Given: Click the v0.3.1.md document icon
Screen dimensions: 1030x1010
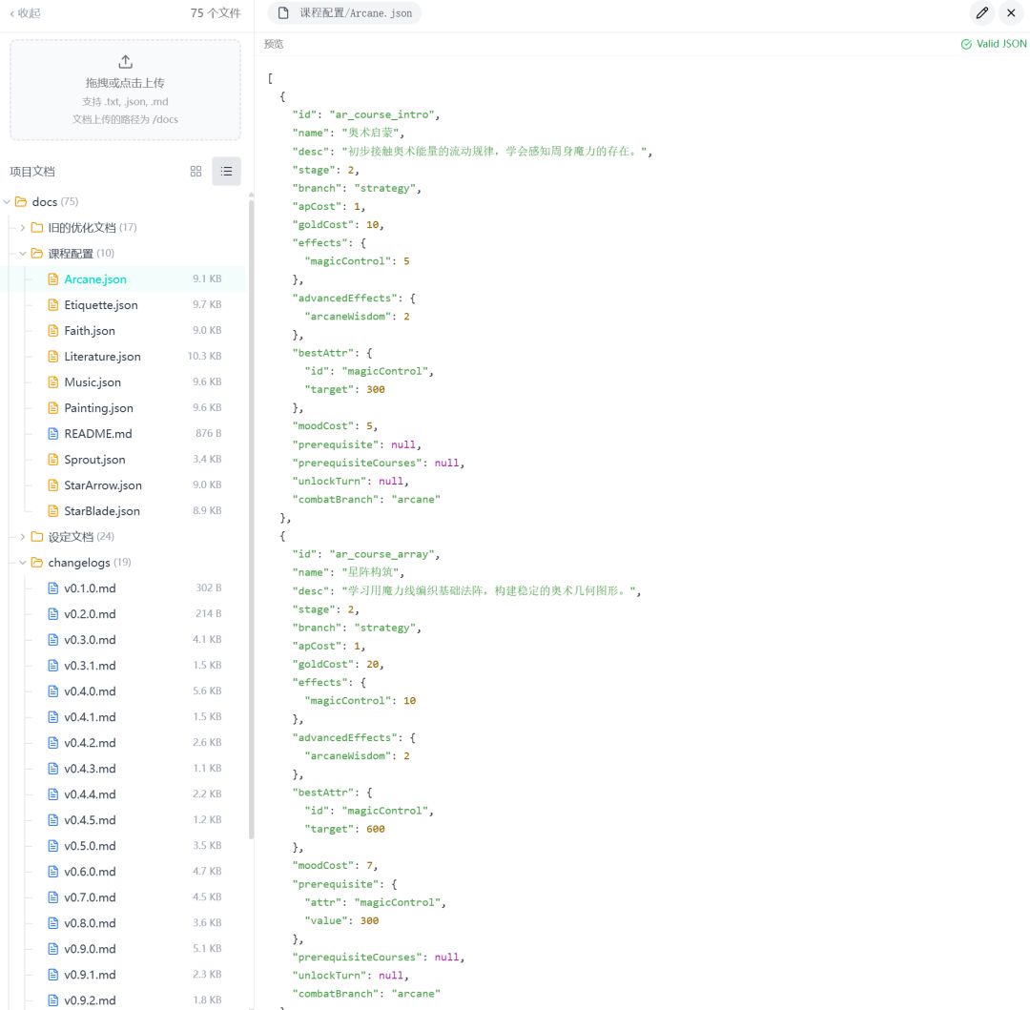Looking at the screenshot, I should [53, 666].
